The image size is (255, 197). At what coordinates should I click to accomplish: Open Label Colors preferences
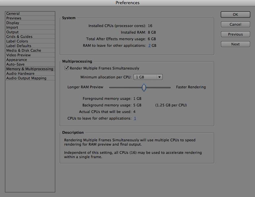coord(30,41)
